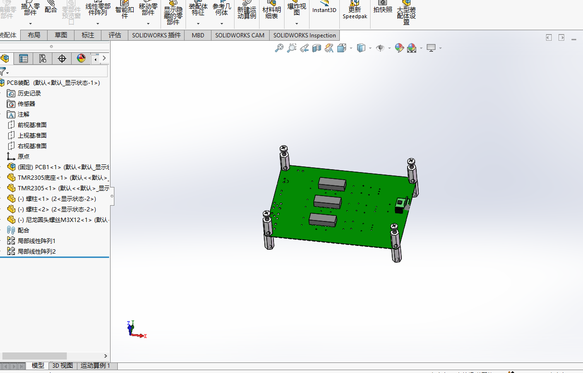Open the Edit Appearance color ball icon
The height and width of the screenshot is (373, 583).
click(399, 48)
